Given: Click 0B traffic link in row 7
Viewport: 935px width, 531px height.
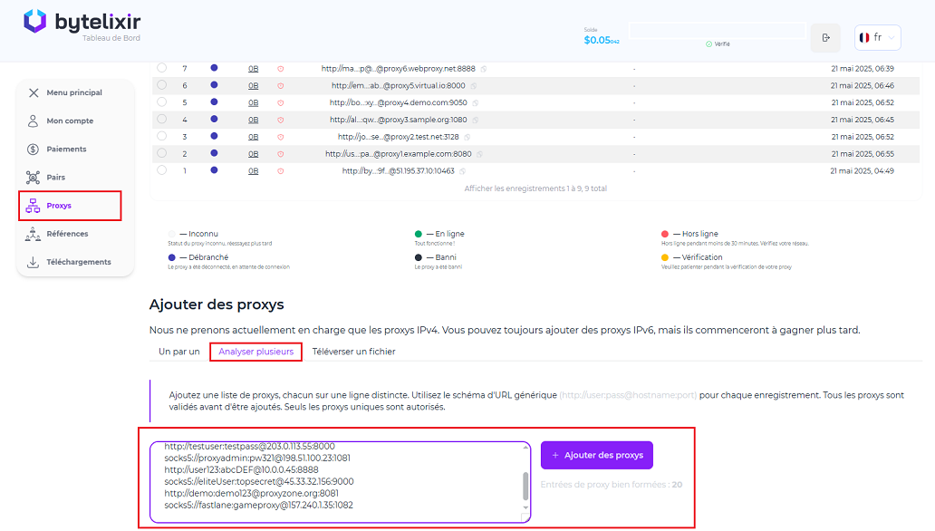Looking at the screenshot, I should pos(254,69).
